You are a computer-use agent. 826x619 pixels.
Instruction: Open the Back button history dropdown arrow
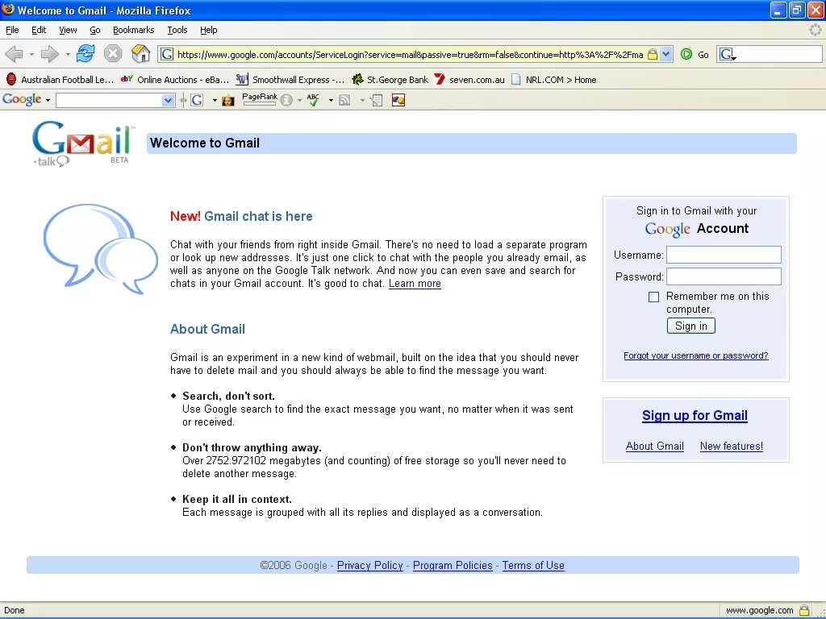(31, 54)
